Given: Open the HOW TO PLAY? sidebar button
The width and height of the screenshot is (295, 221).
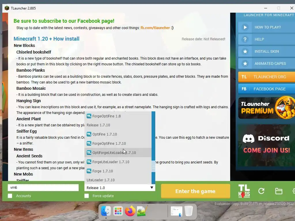Looking at the screenshot, I should [266, 27].
